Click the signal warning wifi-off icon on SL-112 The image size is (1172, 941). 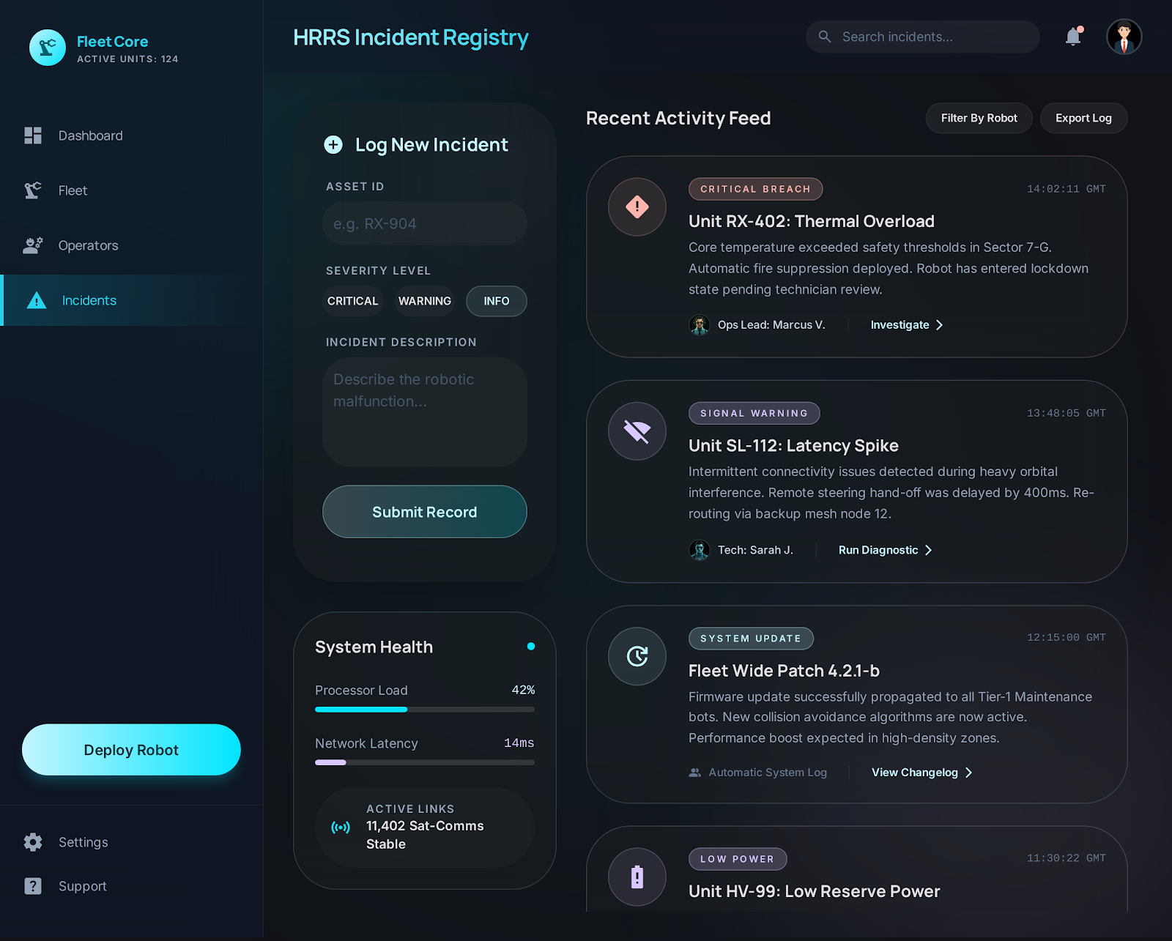coord(637,431)
